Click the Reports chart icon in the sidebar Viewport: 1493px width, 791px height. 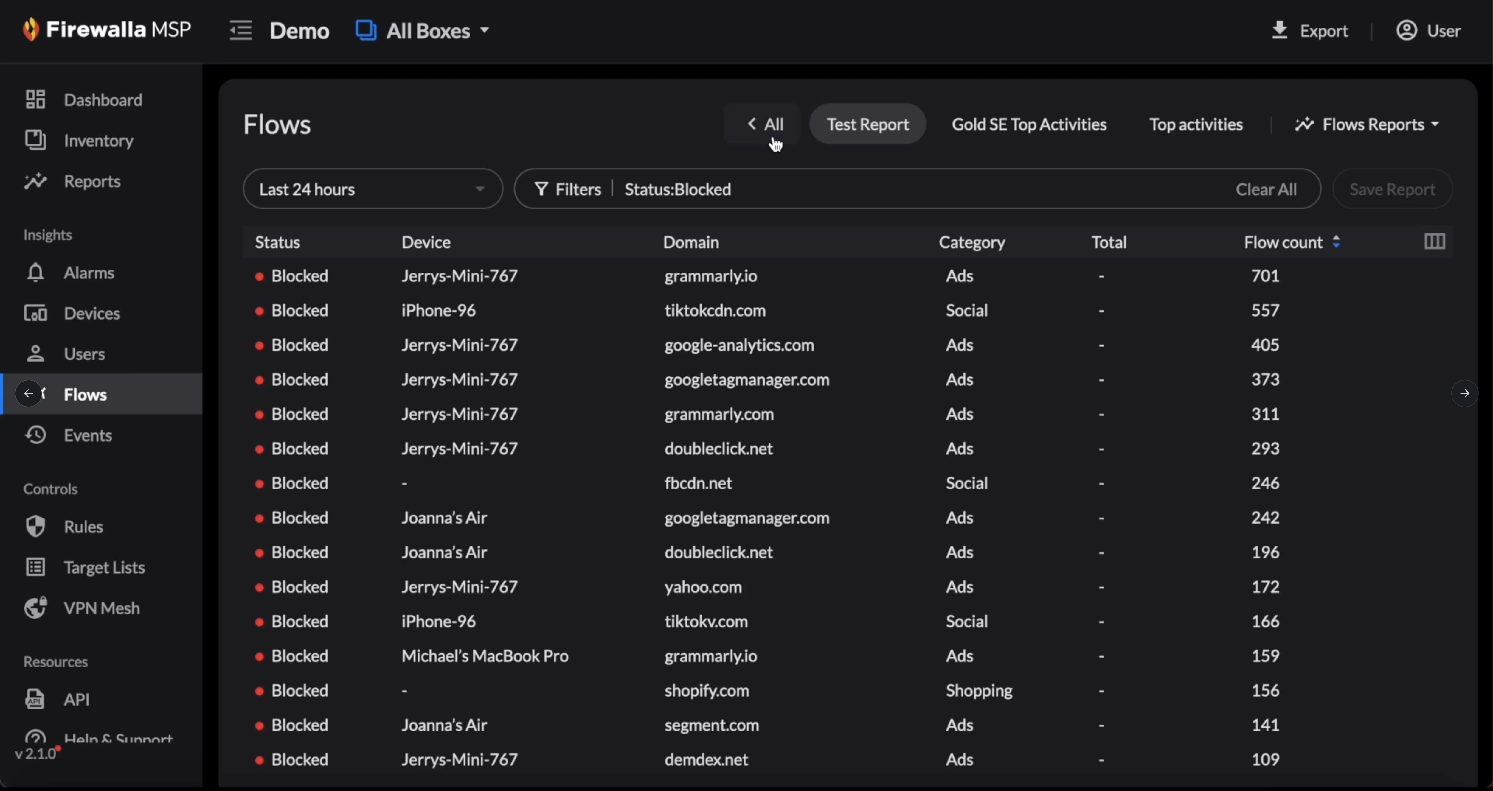pos(35,181)
